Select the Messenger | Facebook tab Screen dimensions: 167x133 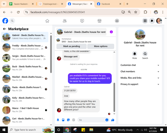[80, 4]
